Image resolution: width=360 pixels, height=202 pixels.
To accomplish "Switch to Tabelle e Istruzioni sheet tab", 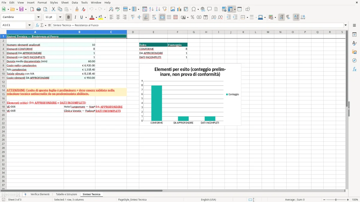I will (66, 195).
